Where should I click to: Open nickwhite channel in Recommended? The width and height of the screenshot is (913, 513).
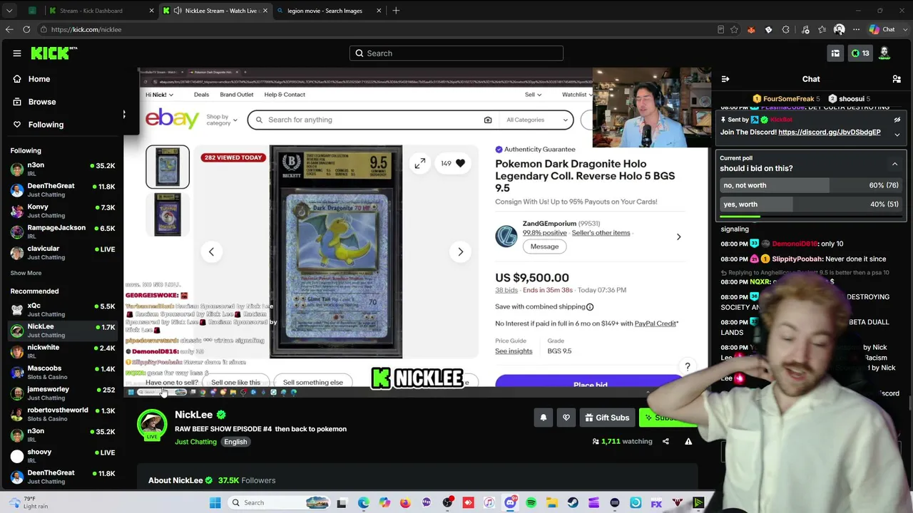[x=63, y=351]
